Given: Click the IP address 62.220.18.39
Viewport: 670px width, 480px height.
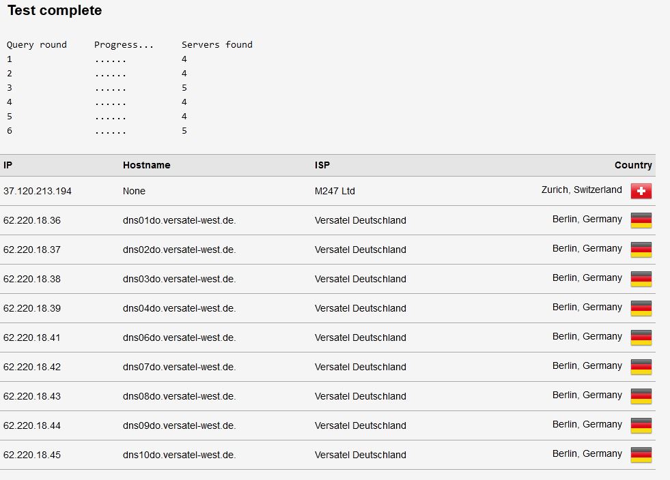Looking at the screenshot, I should point(32,308).
